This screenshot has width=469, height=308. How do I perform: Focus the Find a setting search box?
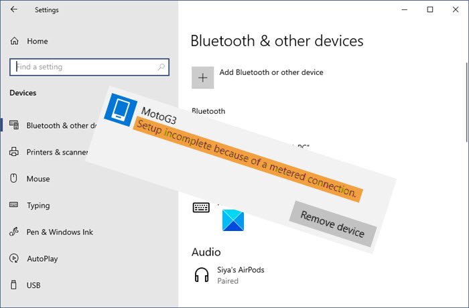coord(89,67)
